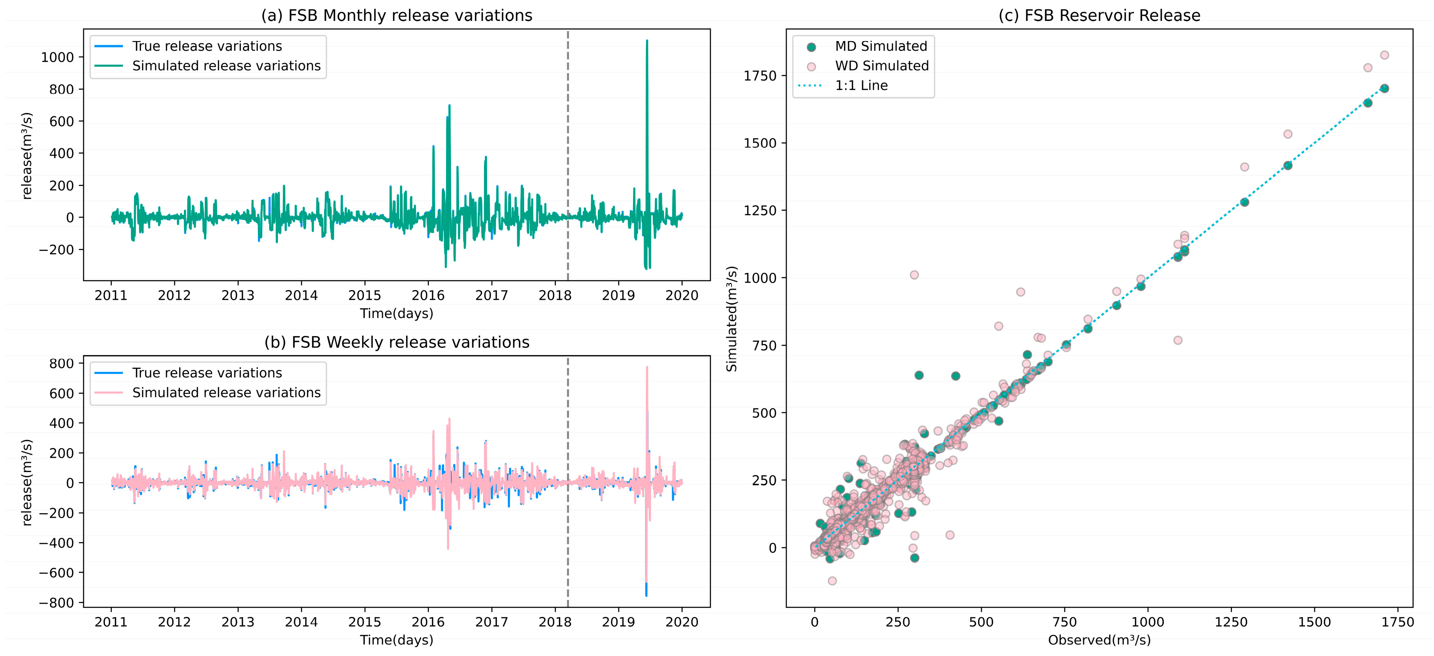Screen dimensions: 1434x656
Task: Click the FSB Monthly release variations title
Action: 396,15
